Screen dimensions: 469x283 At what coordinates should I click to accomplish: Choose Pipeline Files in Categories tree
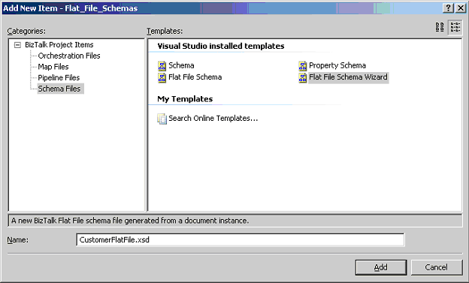coord(59,78)
